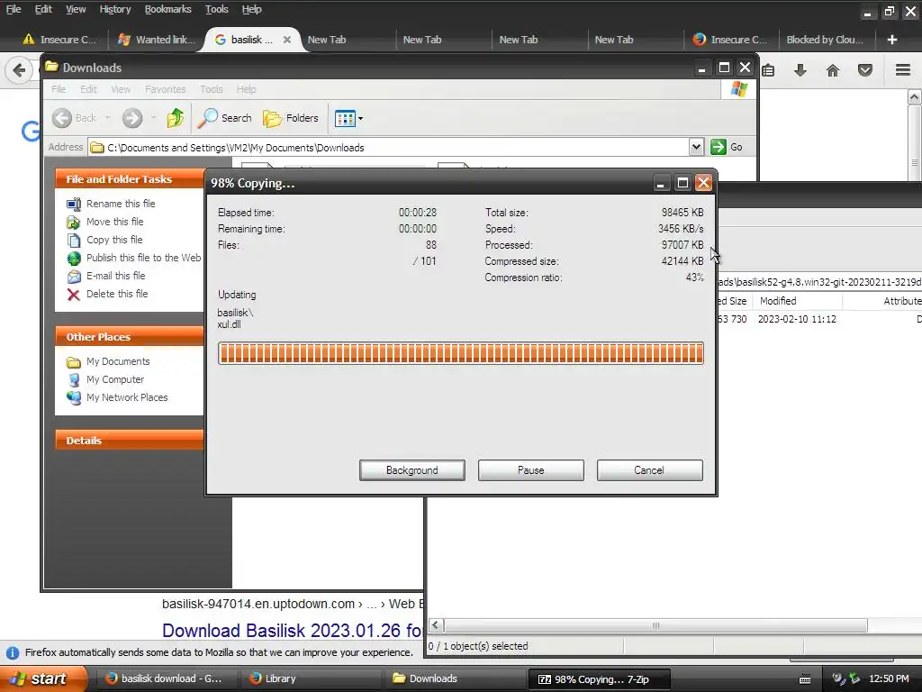Screen dimensions: 922x692
Task: Expand the Back history dropdown arrow
Action: pyautogui.click(x=108, y=118)
